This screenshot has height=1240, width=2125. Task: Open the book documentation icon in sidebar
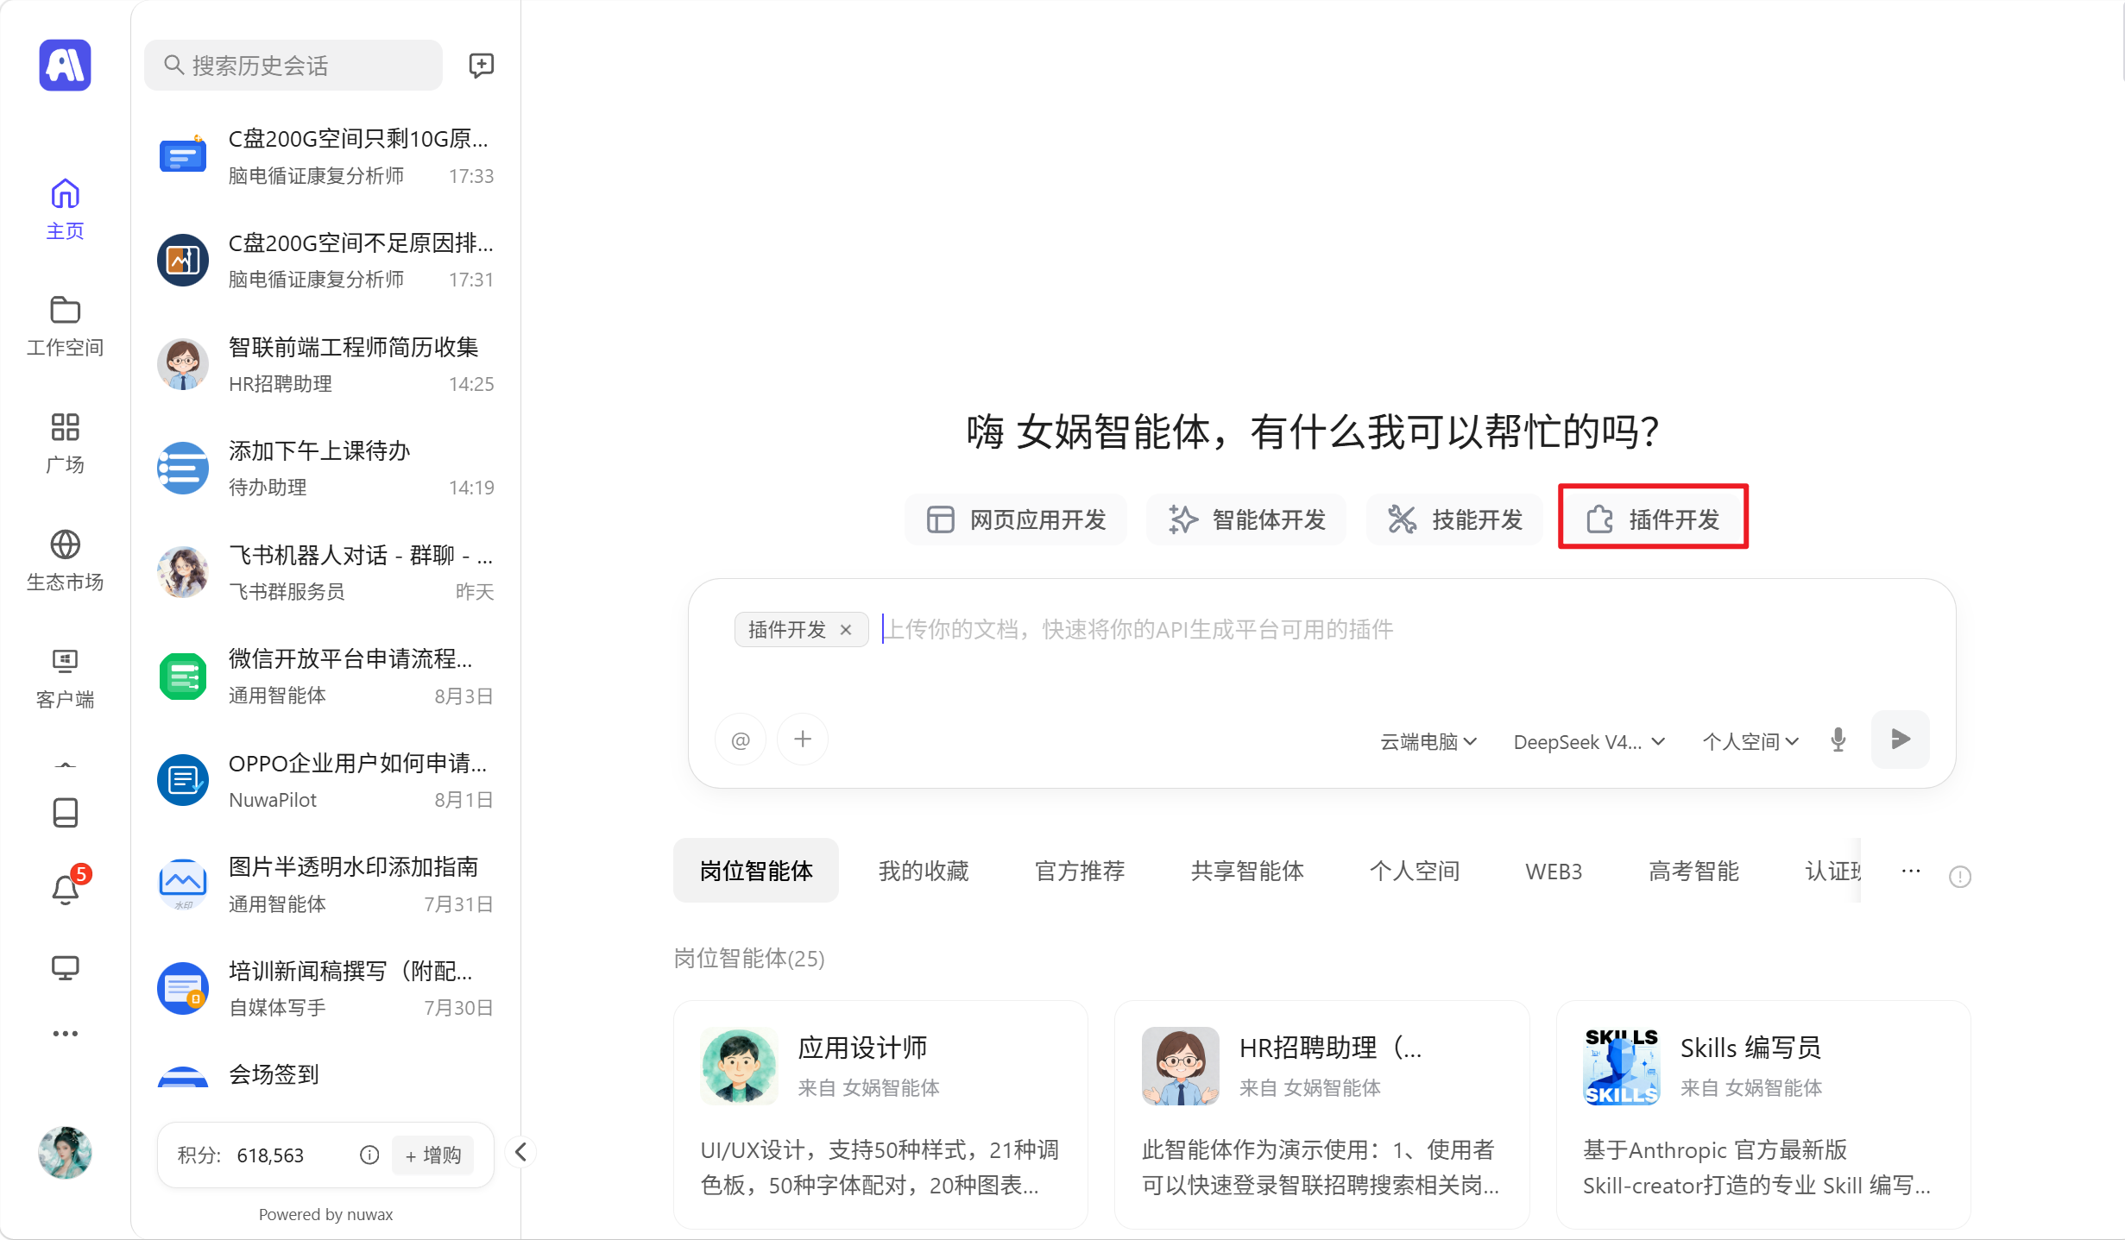tap(65, 812)
